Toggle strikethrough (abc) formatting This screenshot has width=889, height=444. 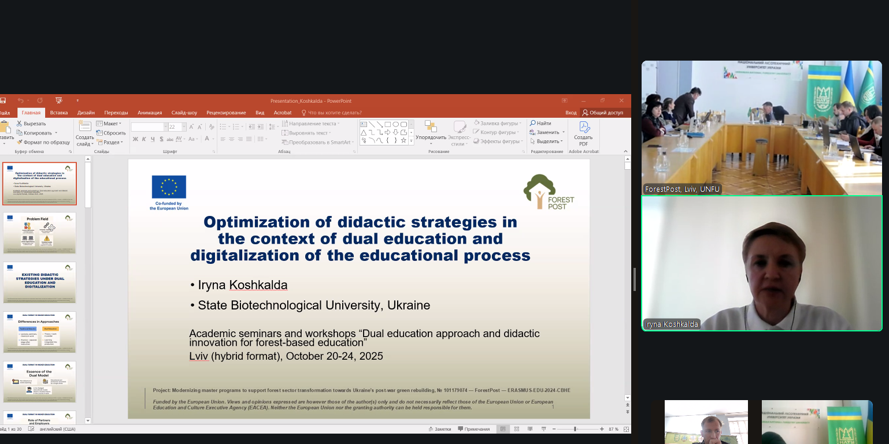pos(169,139)
